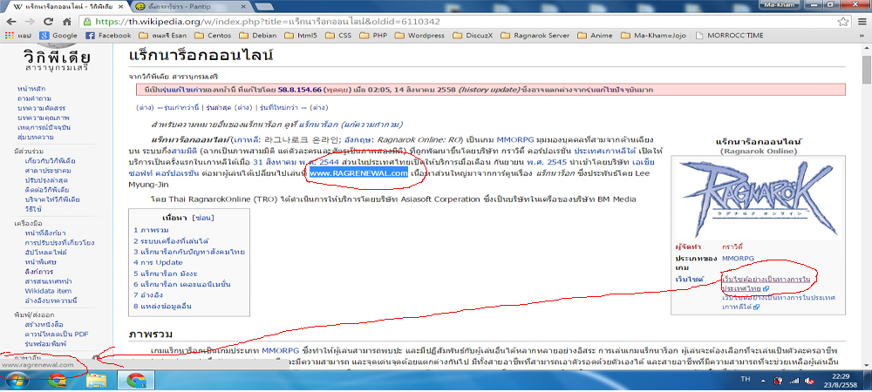Go back with Chrome's back arrow

[x=11, y=22]
